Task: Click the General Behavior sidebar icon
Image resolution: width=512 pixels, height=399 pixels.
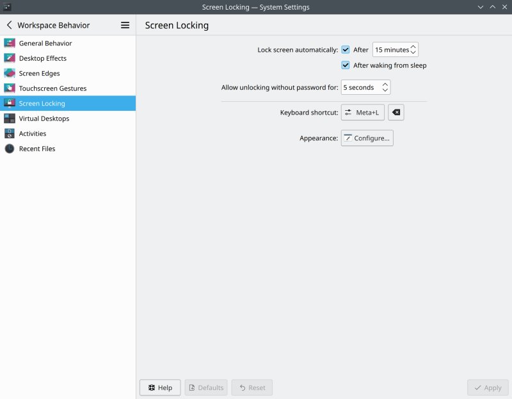Action: pos(9,43)
